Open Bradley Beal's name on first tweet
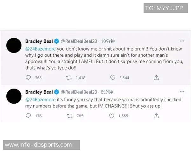Image resolution: width=191 pixels, height=153 pixels. click(39, 41)
